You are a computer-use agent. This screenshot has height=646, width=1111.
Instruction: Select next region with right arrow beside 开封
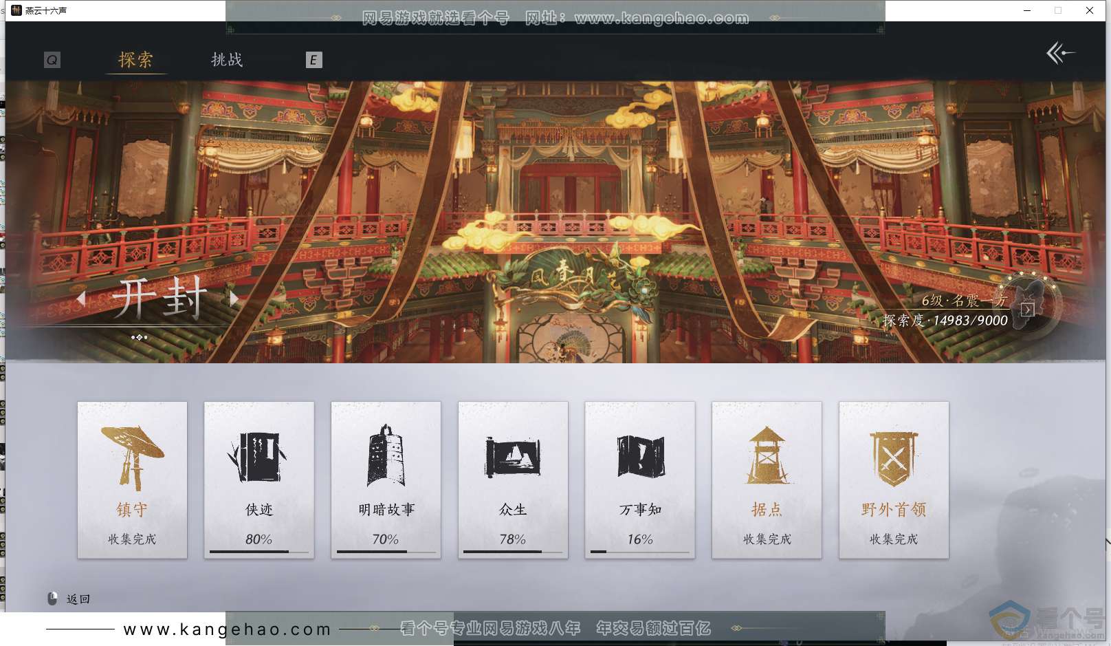pyautogui.click(x=234, y=299)
